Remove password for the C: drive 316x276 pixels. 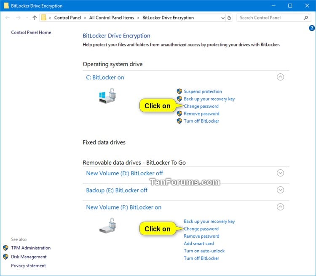pos(201,113)
